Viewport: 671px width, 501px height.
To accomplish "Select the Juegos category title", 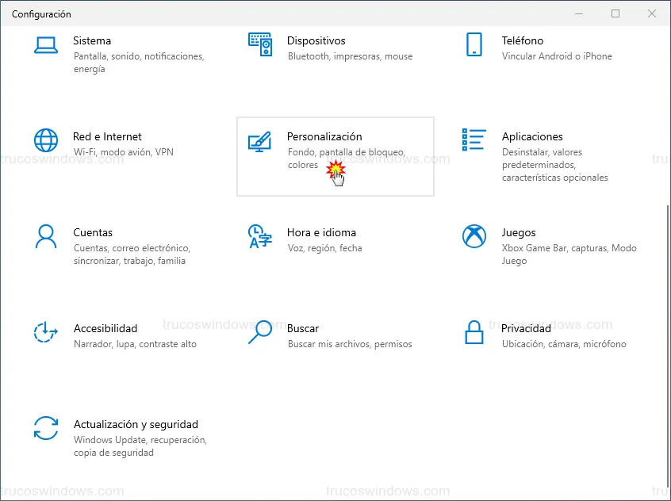I will pyautogui.click(x=519, y=232).
